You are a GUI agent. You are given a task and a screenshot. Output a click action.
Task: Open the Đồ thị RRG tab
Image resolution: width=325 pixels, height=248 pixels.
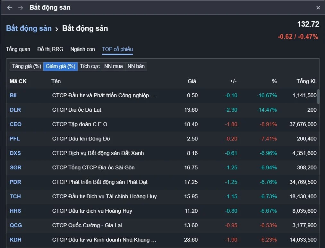[x=50, y=49]
